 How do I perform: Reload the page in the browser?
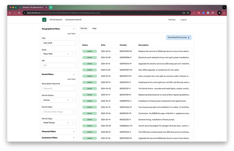tap(19, 13)
